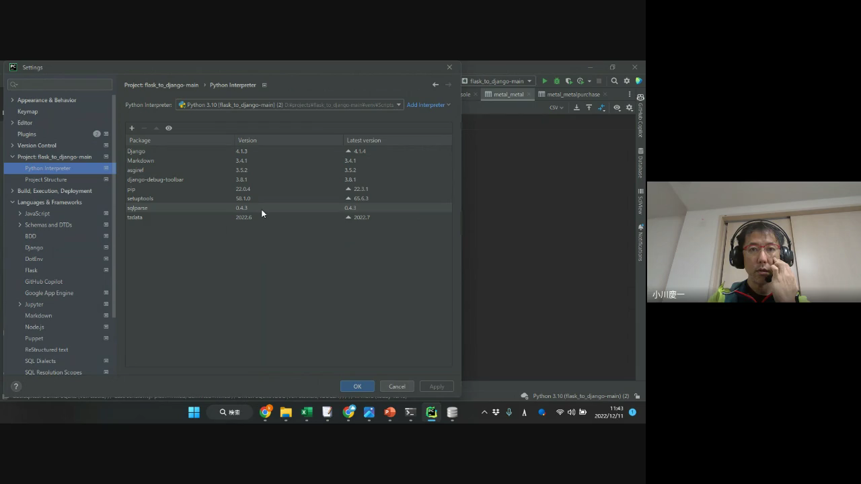
Task: Click the green Run button
Action: [x=545, y=81]
